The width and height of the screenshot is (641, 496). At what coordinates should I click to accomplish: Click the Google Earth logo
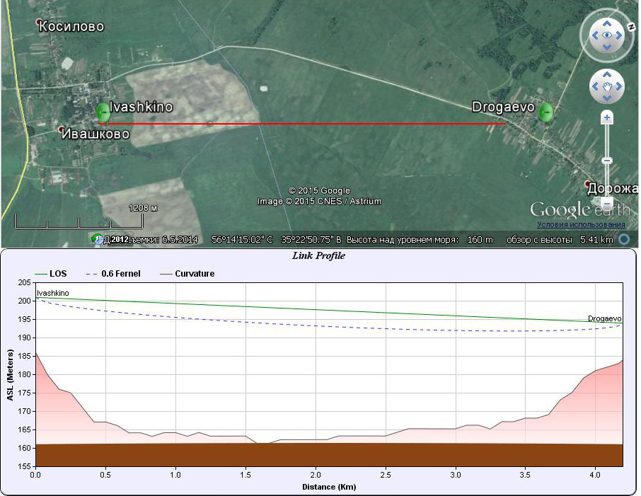[x=580, y=210]
